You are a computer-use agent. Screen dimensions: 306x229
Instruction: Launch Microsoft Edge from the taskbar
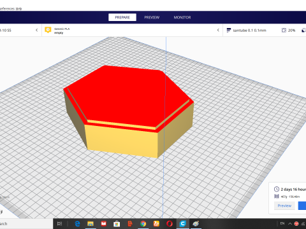[x=77, y=224]
